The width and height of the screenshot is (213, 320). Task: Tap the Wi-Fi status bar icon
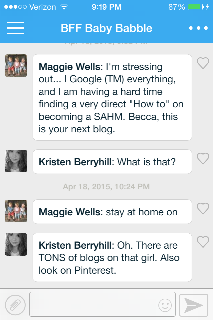coord(63,7)
